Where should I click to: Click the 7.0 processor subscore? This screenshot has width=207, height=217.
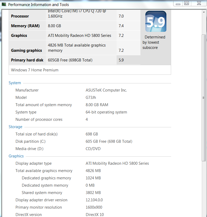tap(121, 16)
